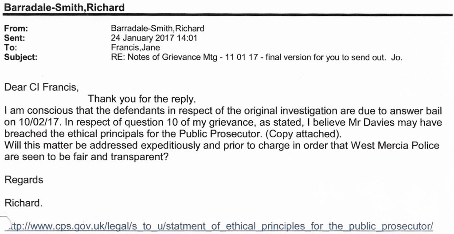Select sender name in the From field
The height and width of the screenshot is (234, 454).
point(157,29)
